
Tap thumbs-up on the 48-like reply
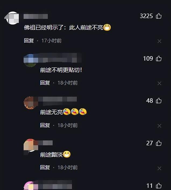(x=159, y=101)
